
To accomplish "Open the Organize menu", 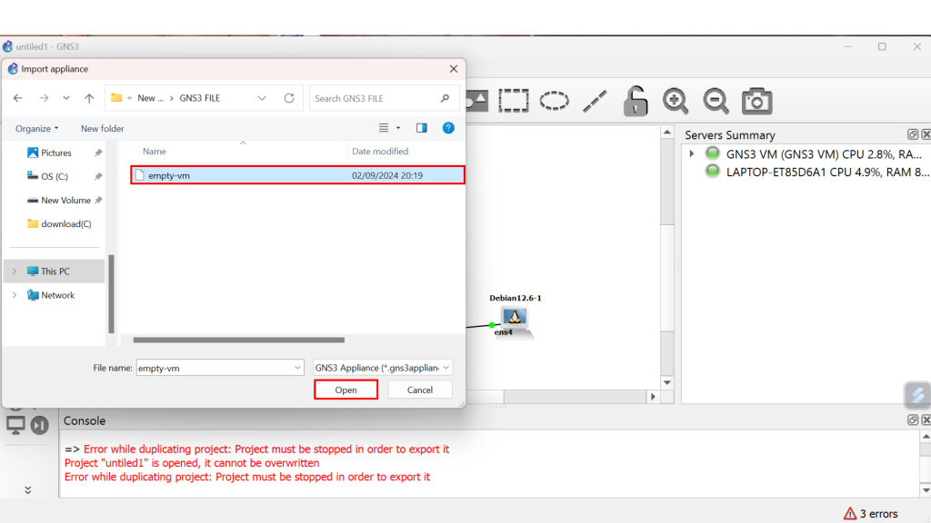I will 37,129.
